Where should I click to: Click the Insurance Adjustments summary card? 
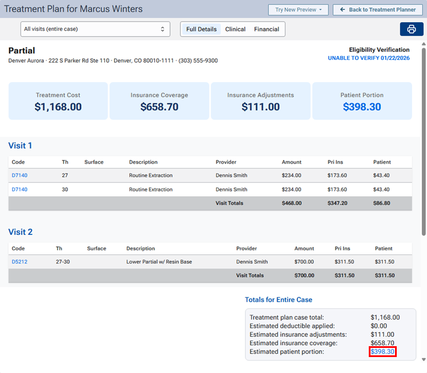click(x=260, y=101)
